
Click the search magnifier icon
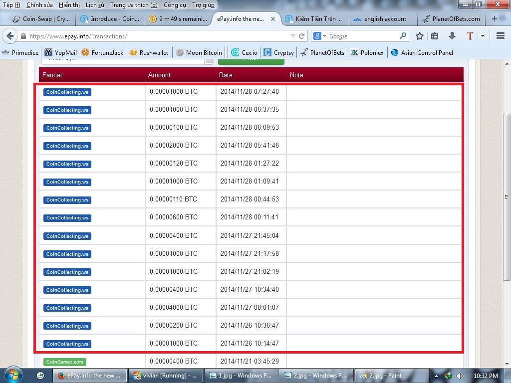pos(403,36)
